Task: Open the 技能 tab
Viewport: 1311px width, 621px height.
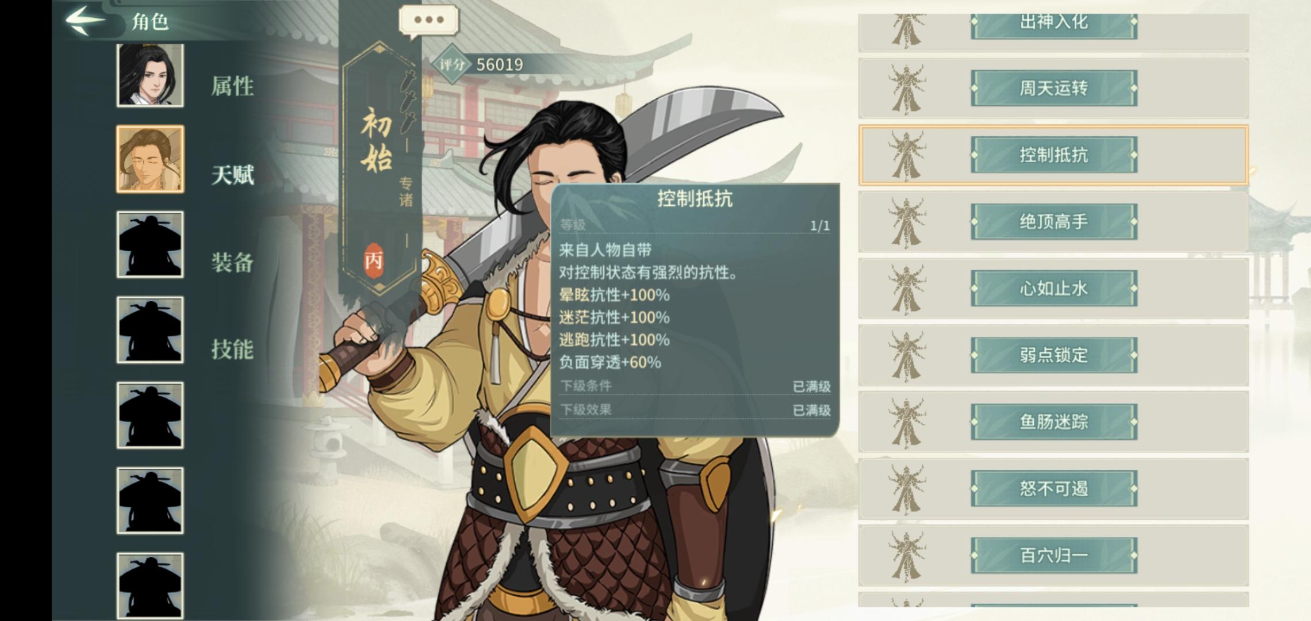Action: (x=232, y=348)
